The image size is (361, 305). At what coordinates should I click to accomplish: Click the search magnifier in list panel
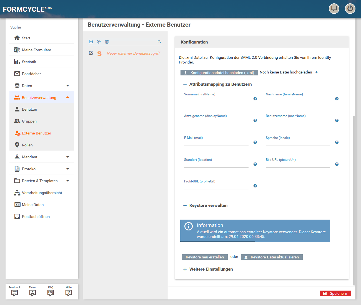pos(159,42)
